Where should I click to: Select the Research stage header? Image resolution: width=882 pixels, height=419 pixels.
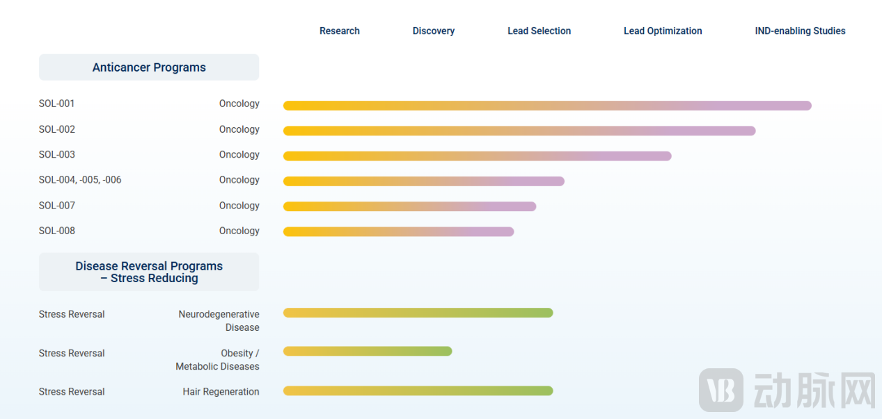tap(340, 31)
